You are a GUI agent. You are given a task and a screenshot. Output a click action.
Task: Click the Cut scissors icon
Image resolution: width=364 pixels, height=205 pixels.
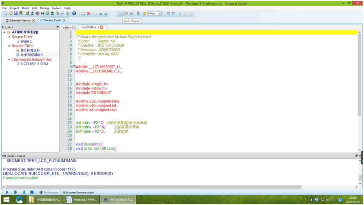180,14
